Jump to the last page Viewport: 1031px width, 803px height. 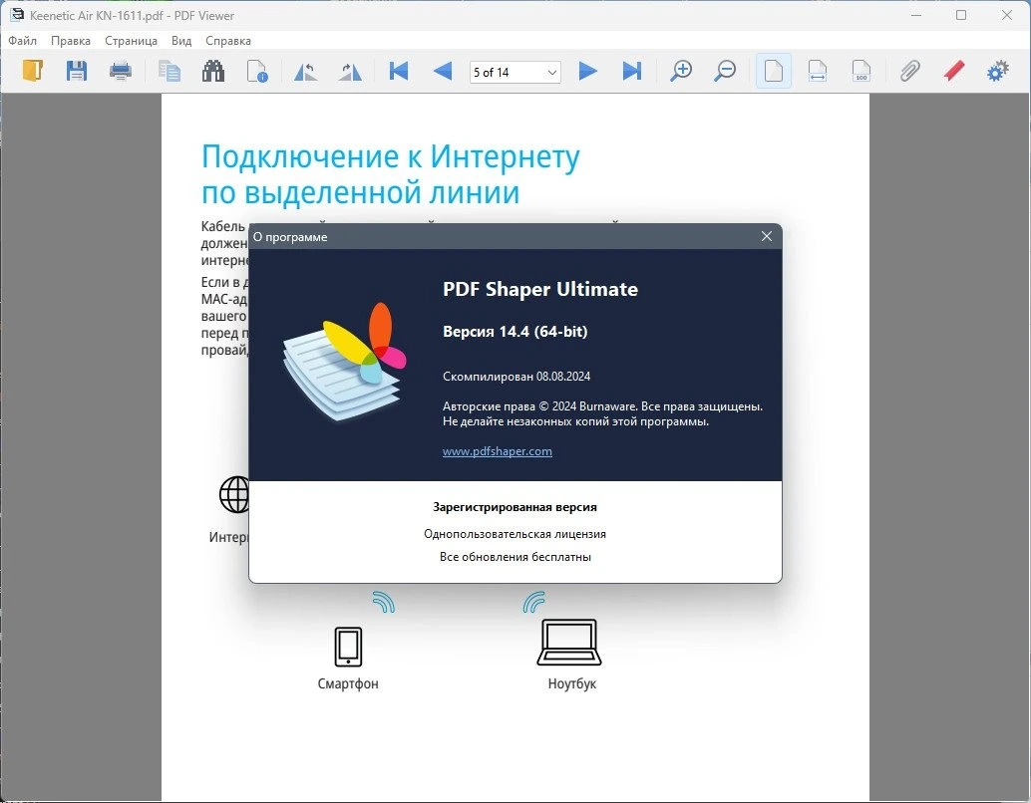click(632, 71)
